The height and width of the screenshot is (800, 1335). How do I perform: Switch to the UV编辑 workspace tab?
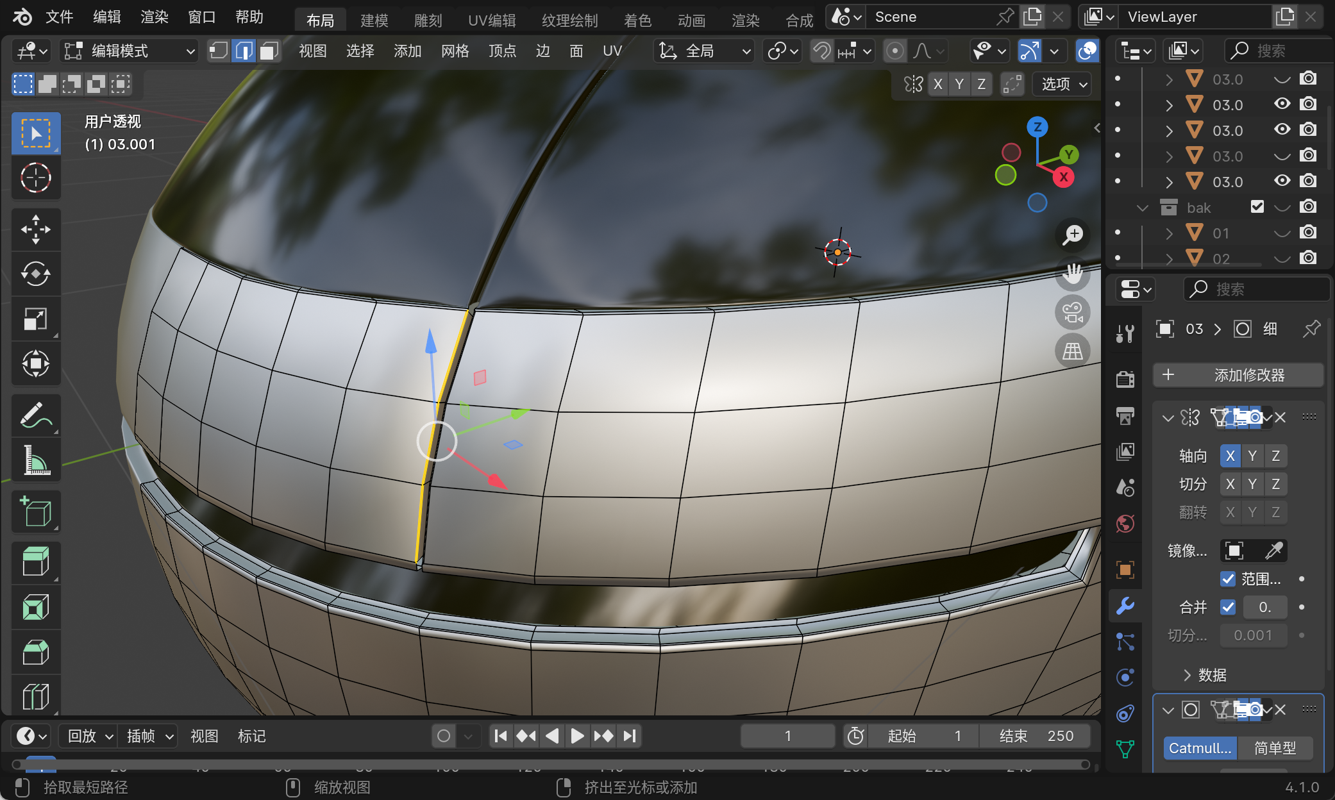492,21
